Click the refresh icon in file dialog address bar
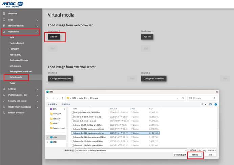This screenshot has width=234, height=165. tap(183, 98)
